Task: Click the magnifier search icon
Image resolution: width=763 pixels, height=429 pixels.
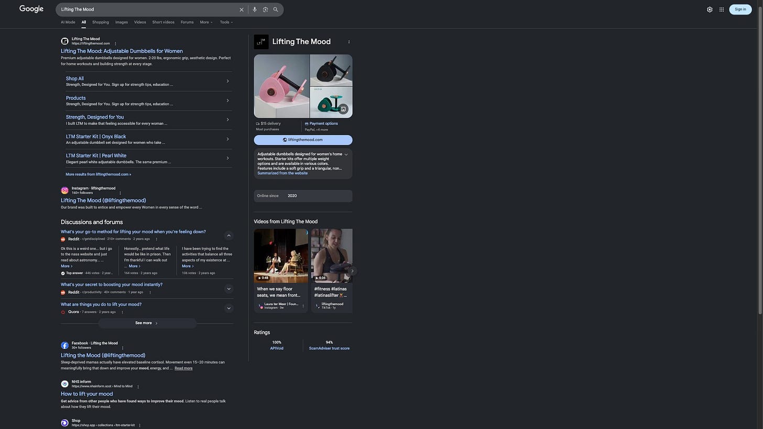Action: click(276, 9)
